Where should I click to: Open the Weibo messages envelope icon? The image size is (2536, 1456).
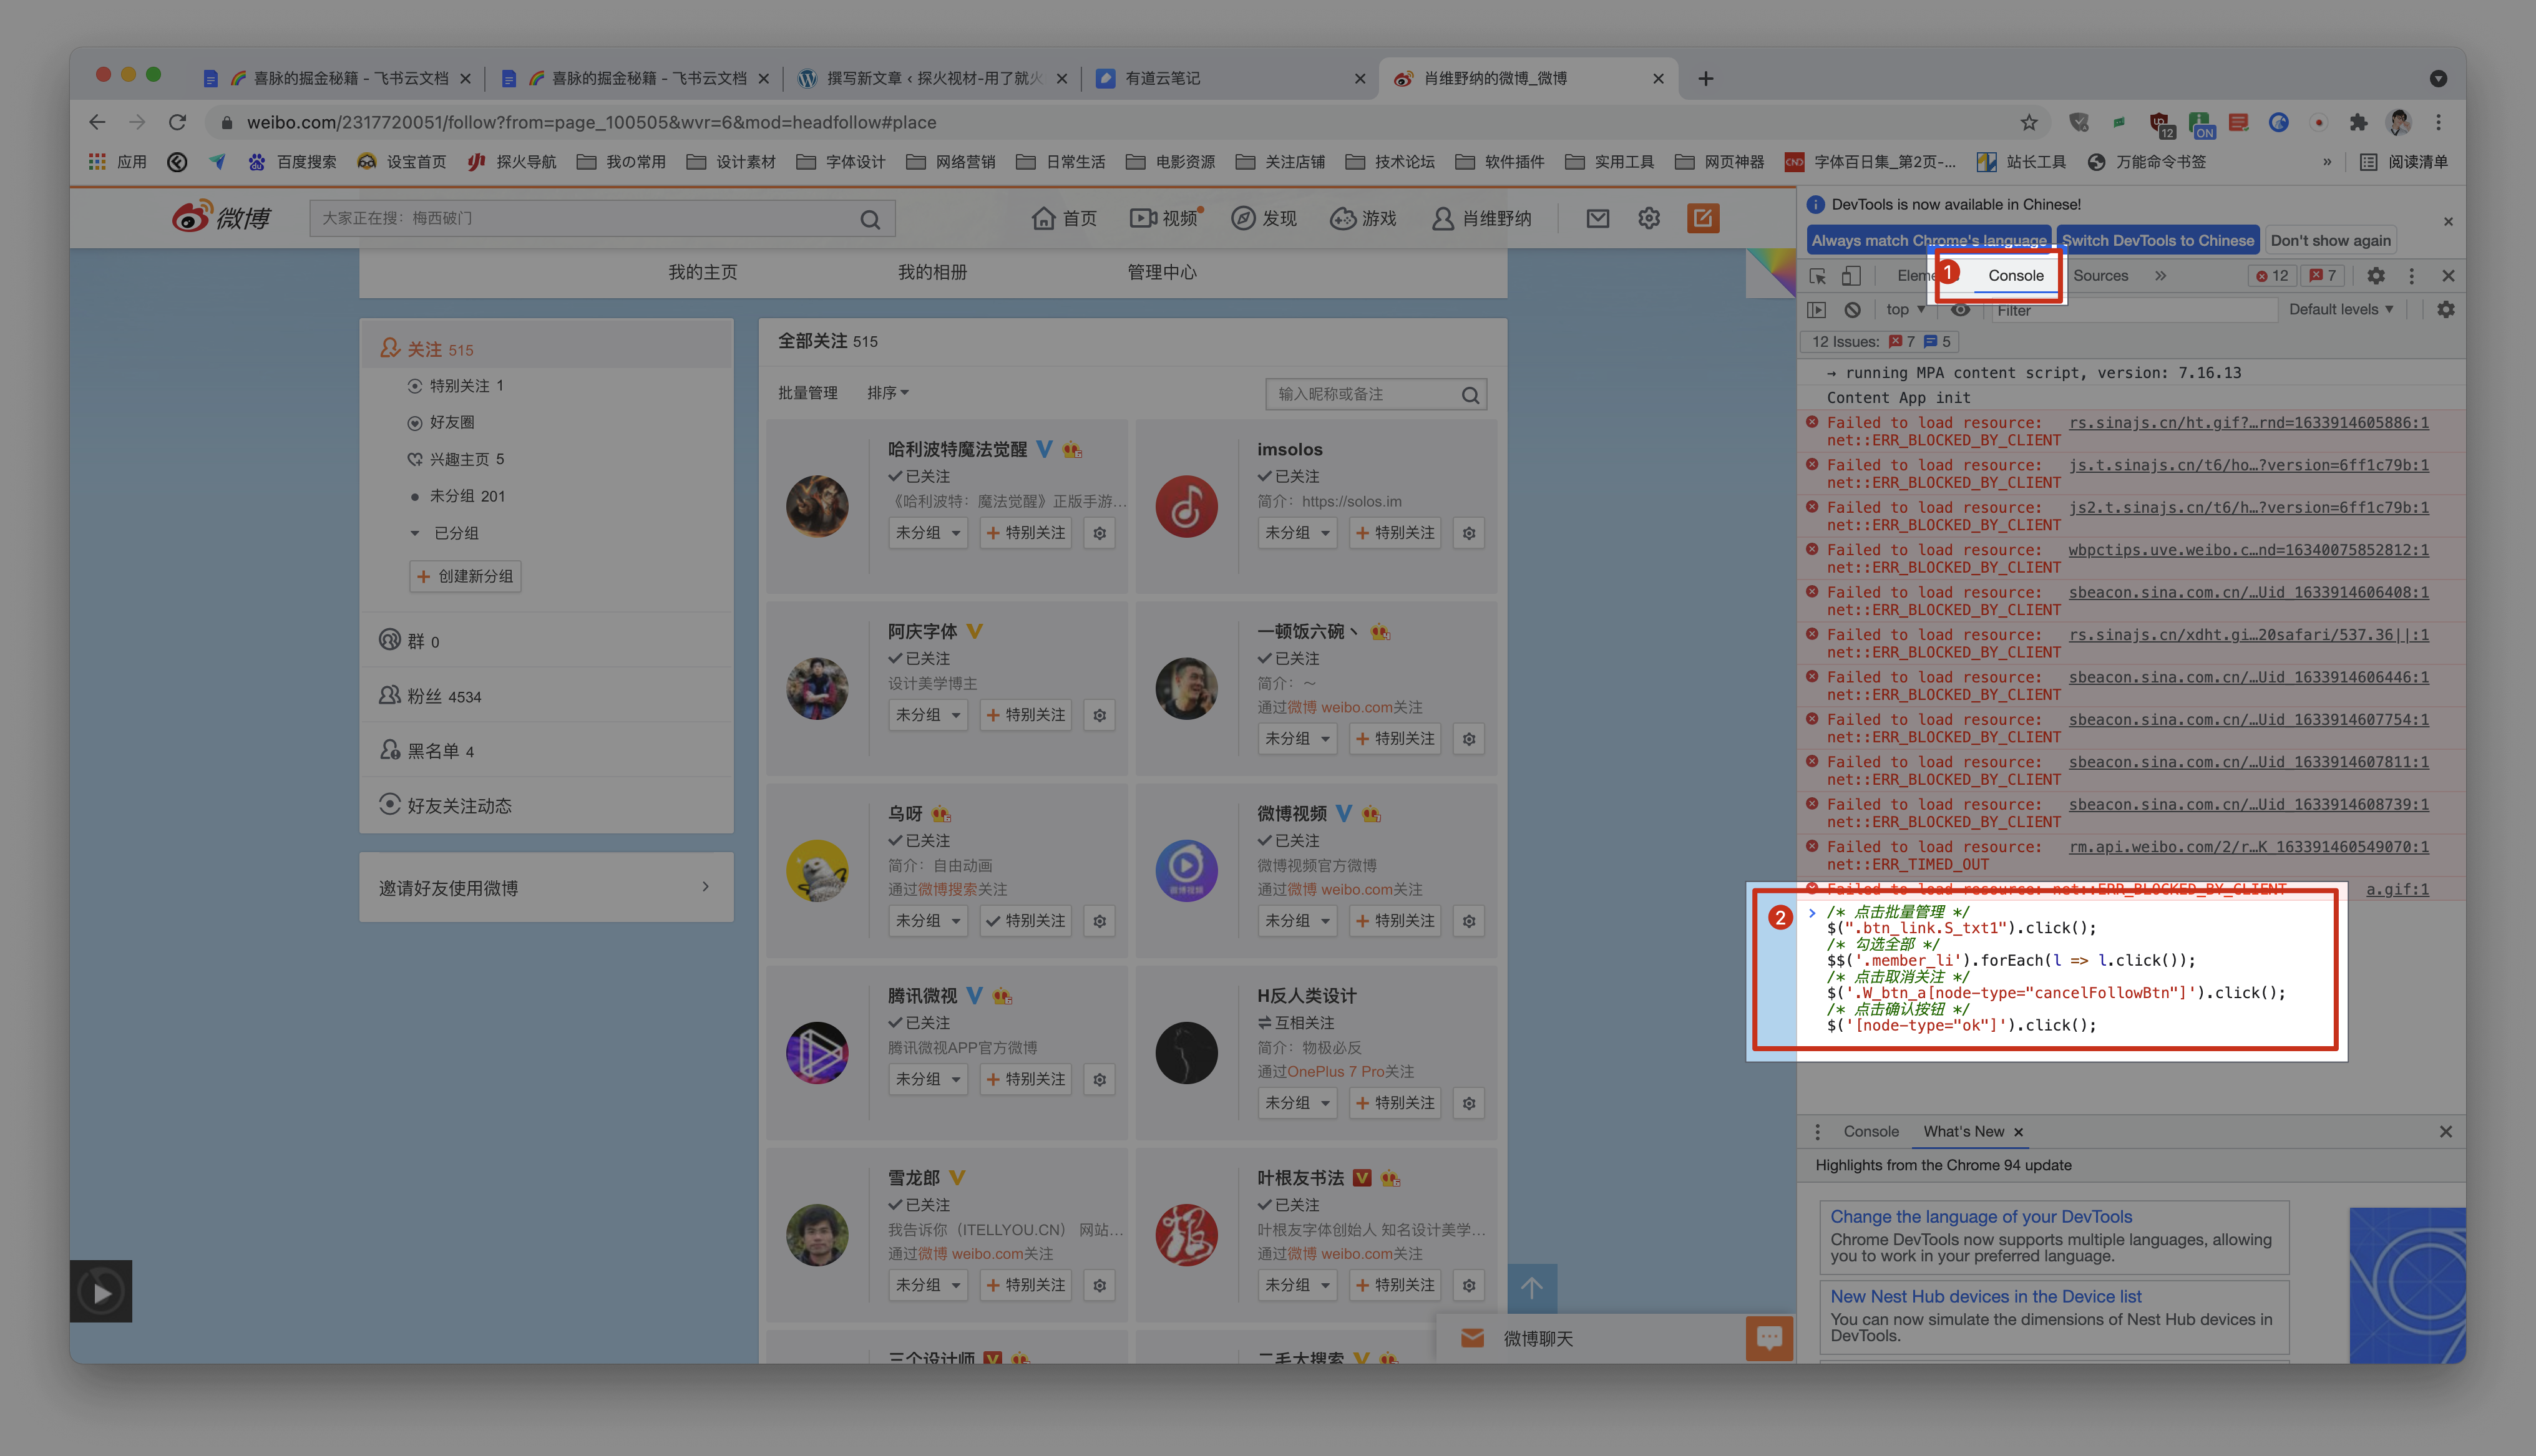point(1598,218)
